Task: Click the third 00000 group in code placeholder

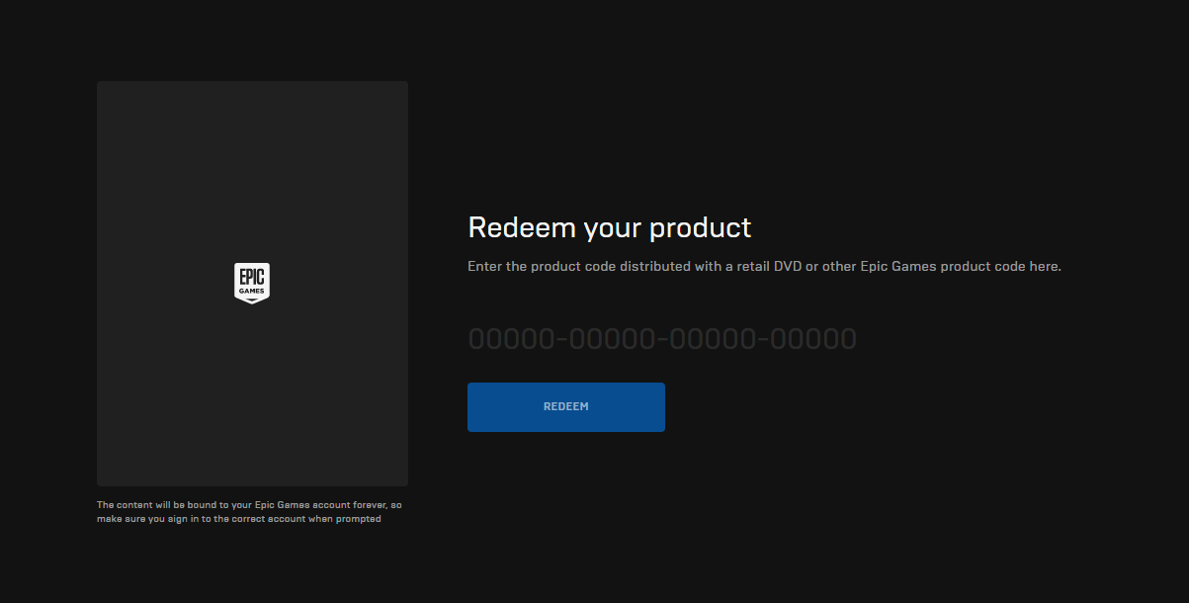Action: coord(712,339)
